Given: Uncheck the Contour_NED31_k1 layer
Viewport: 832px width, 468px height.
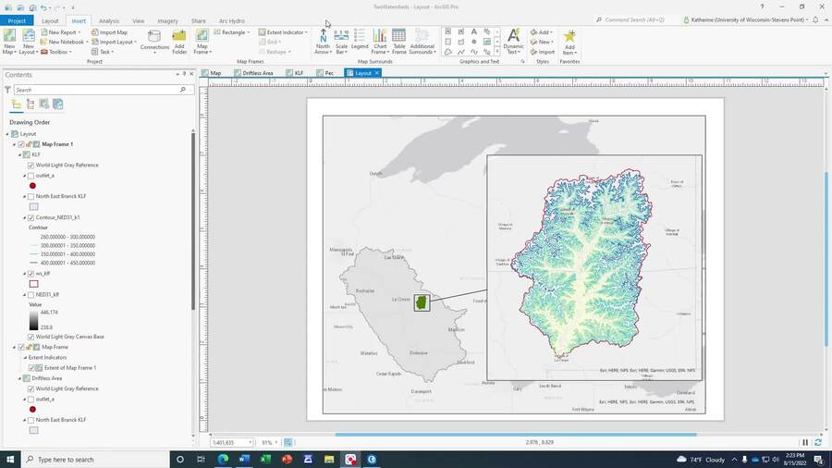Looking at the screenshot, I should pos(31,217).
